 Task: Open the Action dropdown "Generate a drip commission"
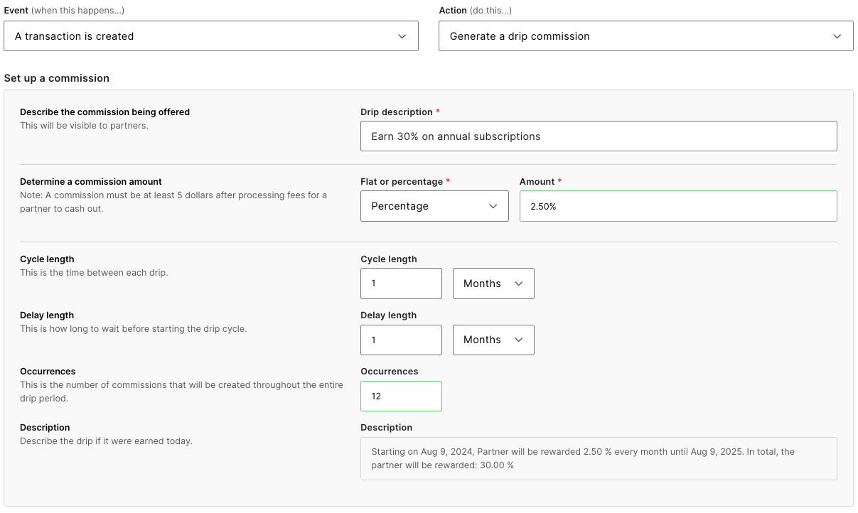[x=645, y=36]
